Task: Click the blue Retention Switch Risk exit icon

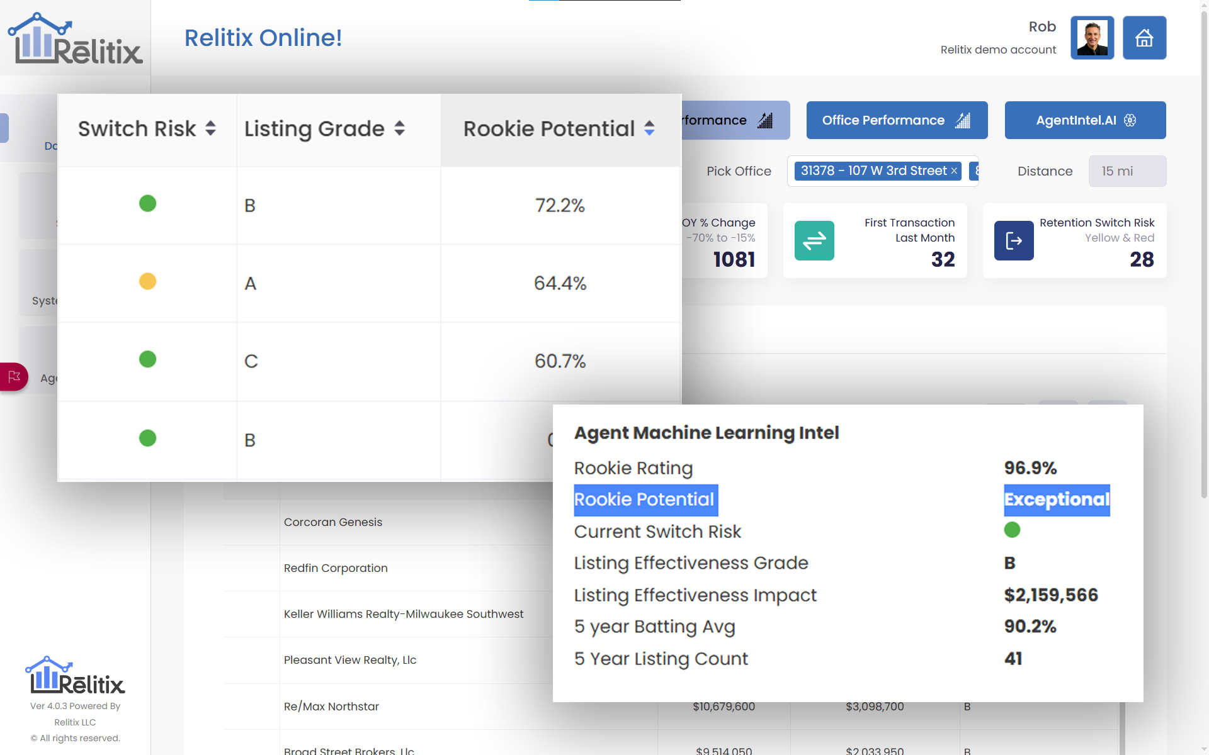Action: 1014,240
